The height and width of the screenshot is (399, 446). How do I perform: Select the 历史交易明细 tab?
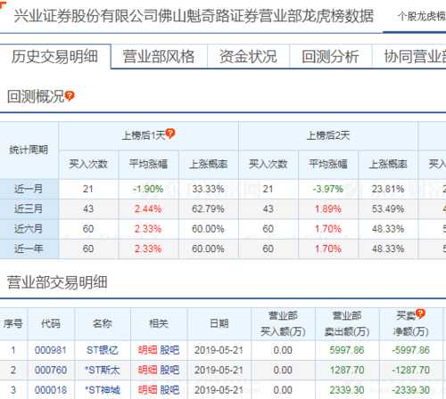[54, 57]
